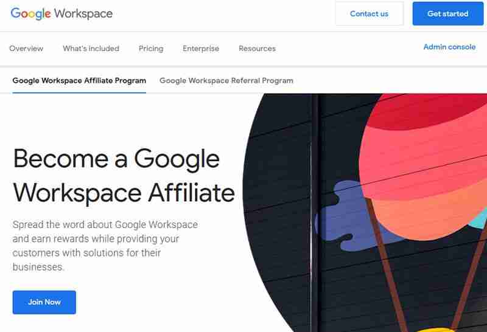Go to What's included in the navigation bar

coord(91,49)
